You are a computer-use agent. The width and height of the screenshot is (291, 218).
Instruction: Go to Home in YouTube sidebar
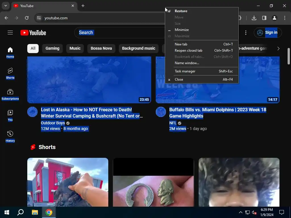point(10,53)
